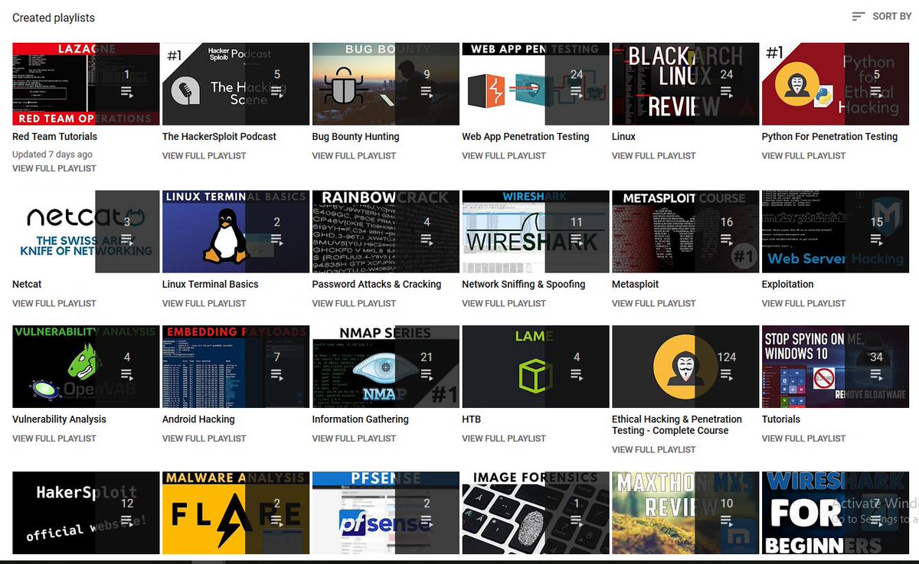Open the SORT BY menu

pos(881,16)
